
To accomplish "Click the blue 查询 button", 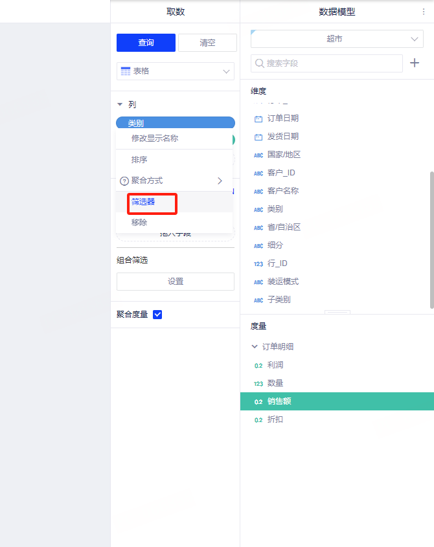I will 146,43.
